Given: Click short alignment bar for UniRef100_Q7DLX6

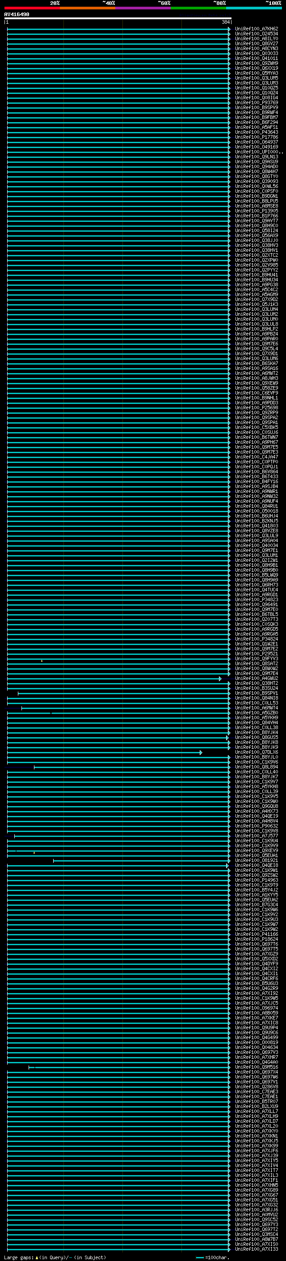Looking at the screenshot, I should coord(104,752).
